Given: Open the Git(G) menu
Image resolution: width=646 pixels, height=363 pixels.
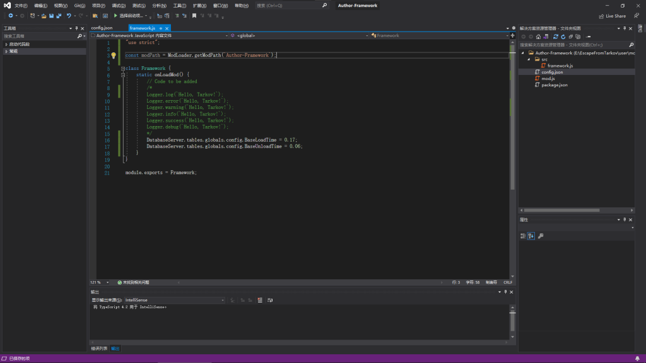Looking at the screenshot, I should point(79,6).
